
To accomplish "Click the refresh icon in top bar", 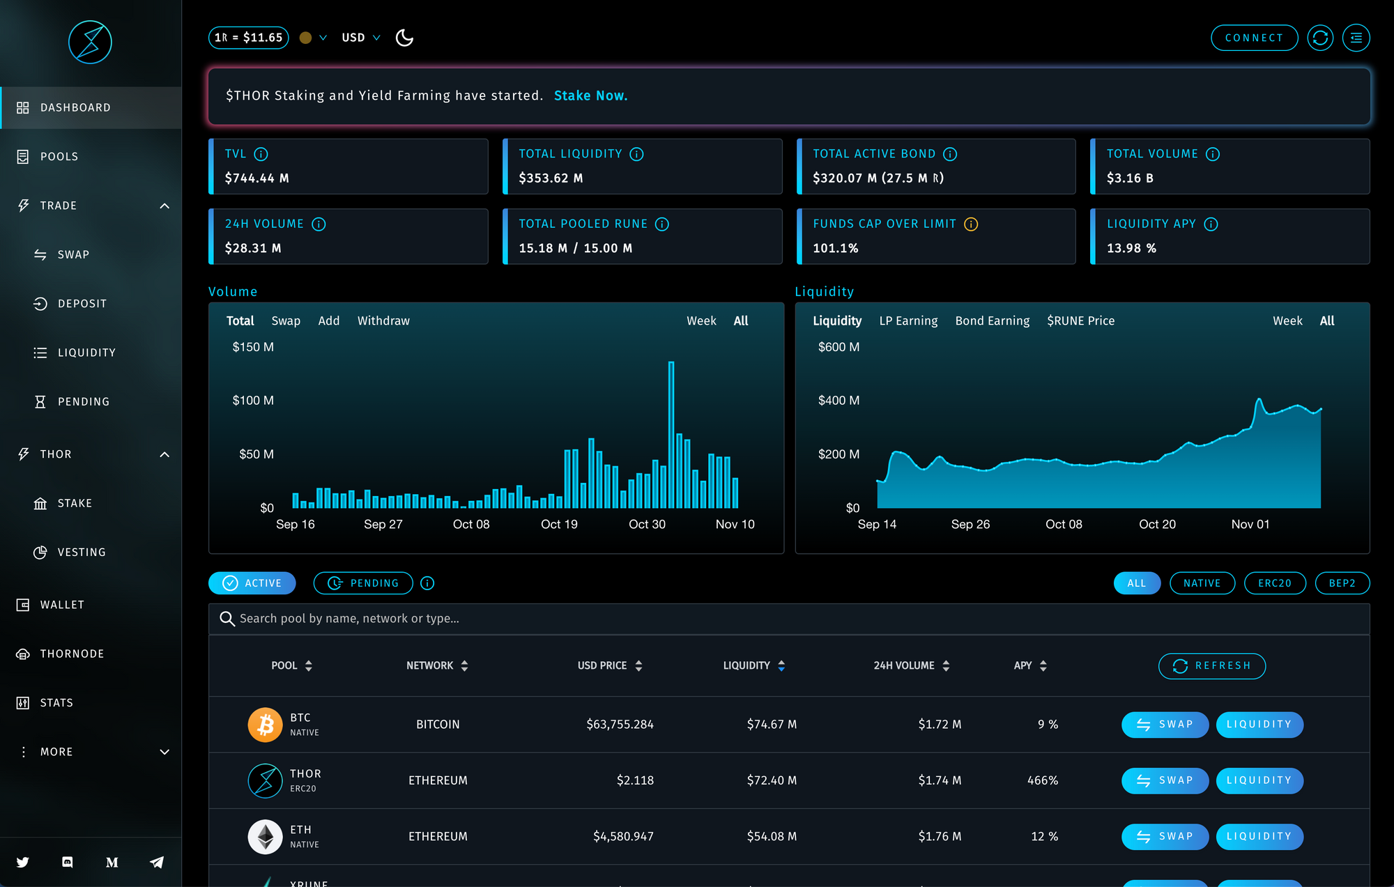I will pos(1320,38).
